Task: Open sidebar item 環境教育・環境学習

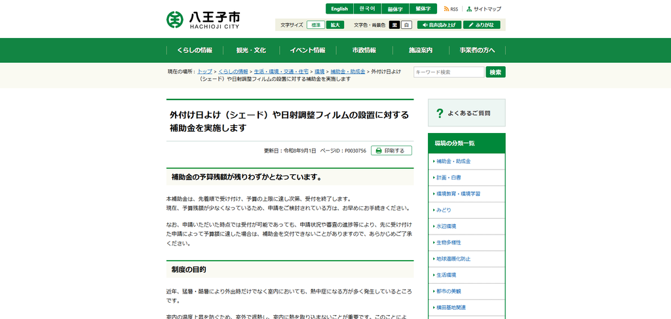Action: 467,194
